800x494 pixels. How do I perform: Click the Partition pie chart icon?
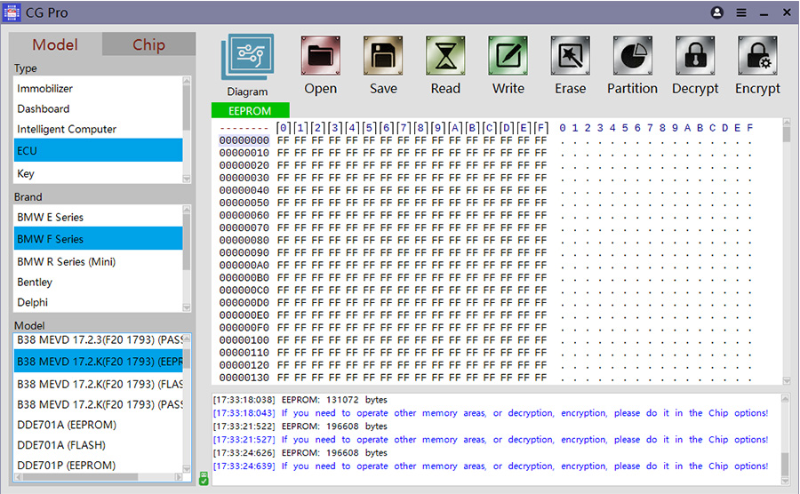click(632, 58)
